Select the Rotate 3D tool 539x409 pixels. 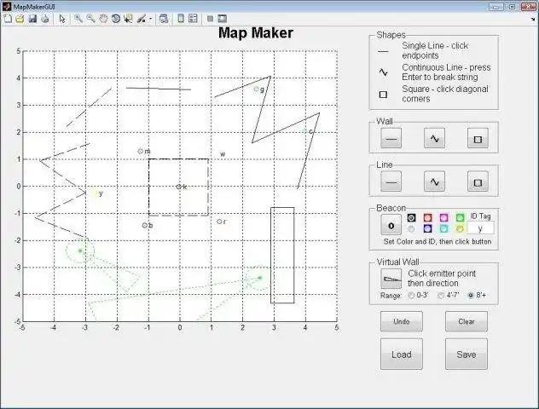tap(116, 19)
